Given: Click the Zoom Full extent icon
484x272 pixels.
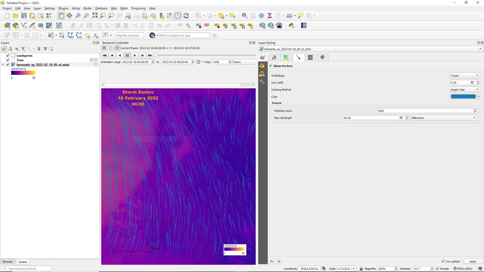Looking at the screenshot, I should (95, 15).
